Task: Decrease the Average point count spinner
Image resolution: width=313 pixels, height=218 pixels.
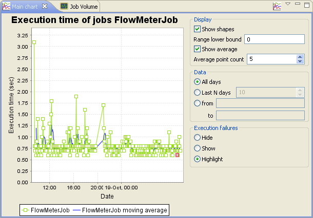Action: pos(300,61)
